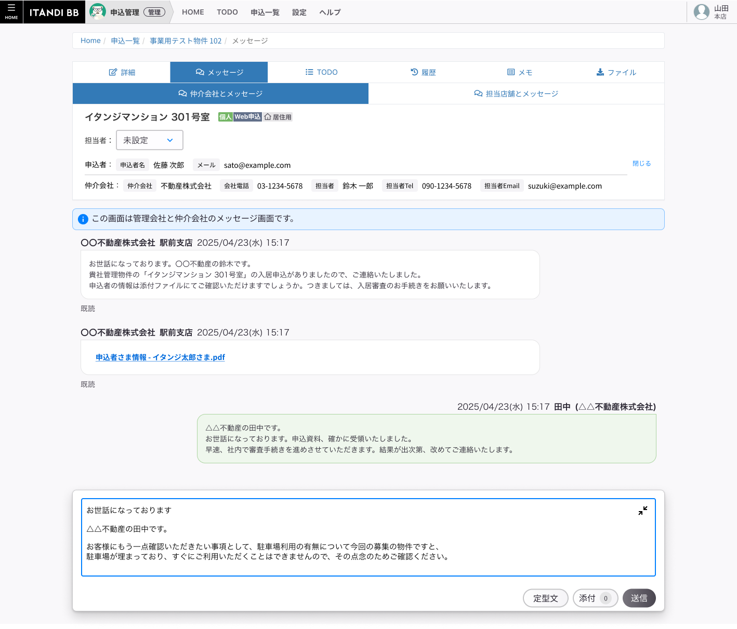This screenshot has width=737, height=629.
Task: Click the ITANDI BB logo
Action: [54, 12]
